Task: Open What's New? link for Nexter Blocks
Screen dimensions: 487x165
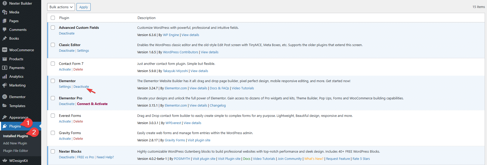Action: click(x=314, y=159)
